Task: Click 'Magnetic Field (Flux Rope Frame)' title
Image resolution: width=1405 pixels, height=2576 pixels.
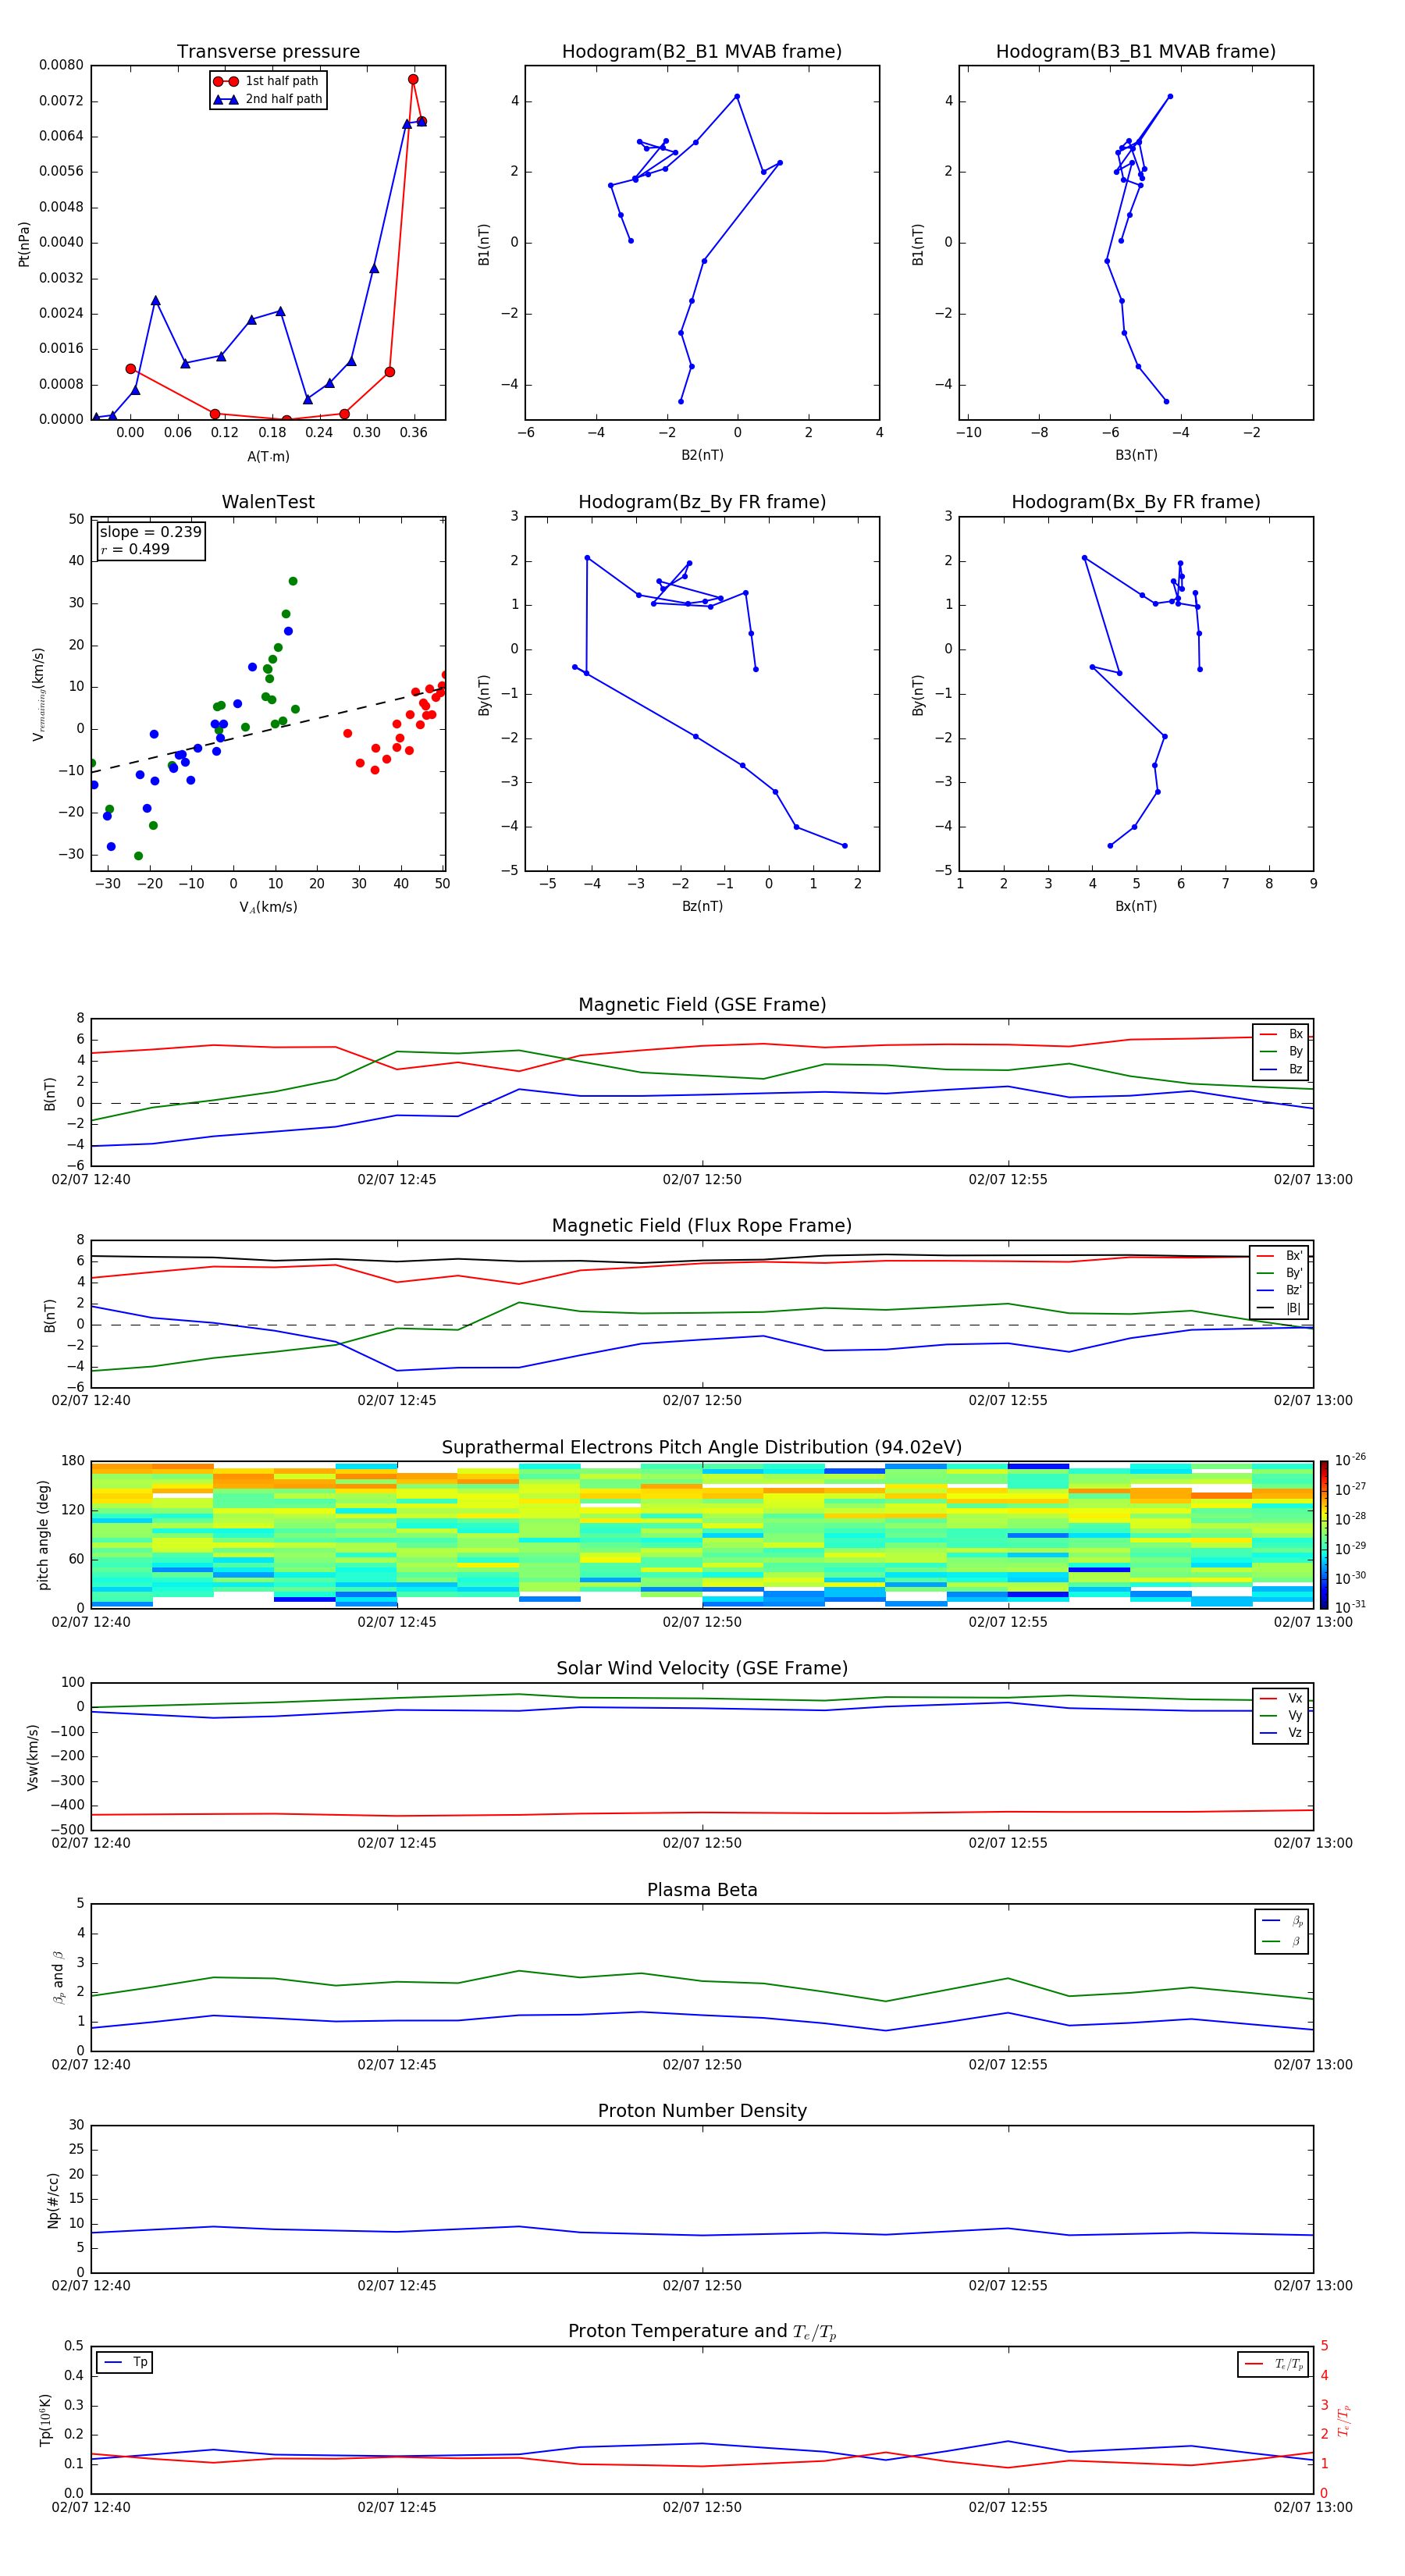Action: coord(702,1225)
